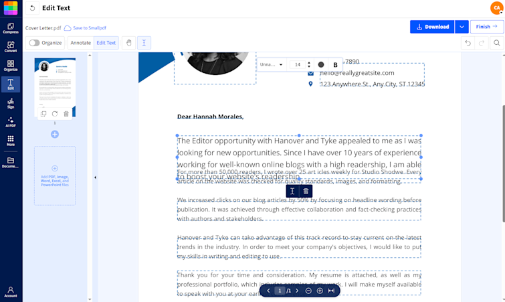This screenshot has width=505, height=302.
Task: Delete the selected text box
Action: [306, 192]
